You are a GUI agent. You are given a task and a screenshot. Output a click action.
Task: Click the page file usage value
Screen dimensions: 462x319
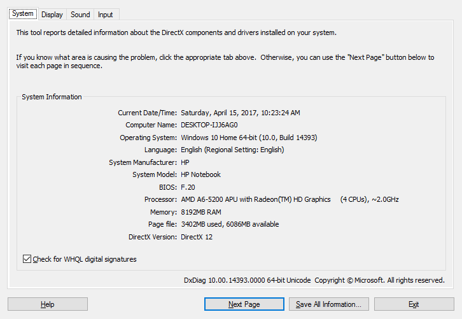click(230, 224)
